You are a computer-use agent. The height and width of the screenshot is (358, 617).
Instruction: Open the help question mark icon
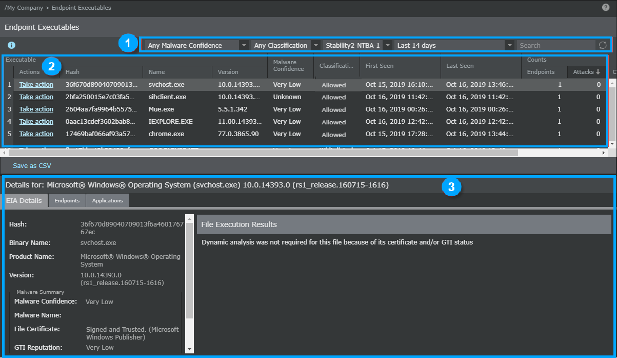pos(605,7)
